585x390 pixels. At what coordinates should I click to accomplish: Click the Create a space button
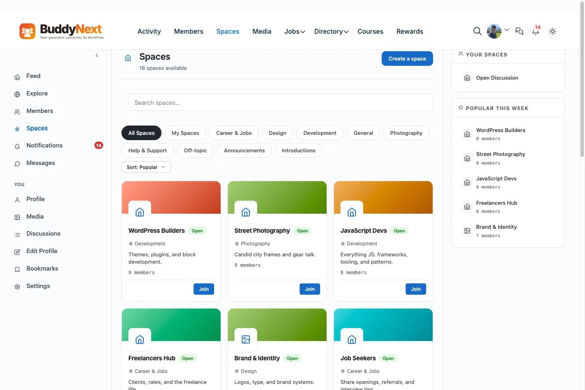(407, 58)
